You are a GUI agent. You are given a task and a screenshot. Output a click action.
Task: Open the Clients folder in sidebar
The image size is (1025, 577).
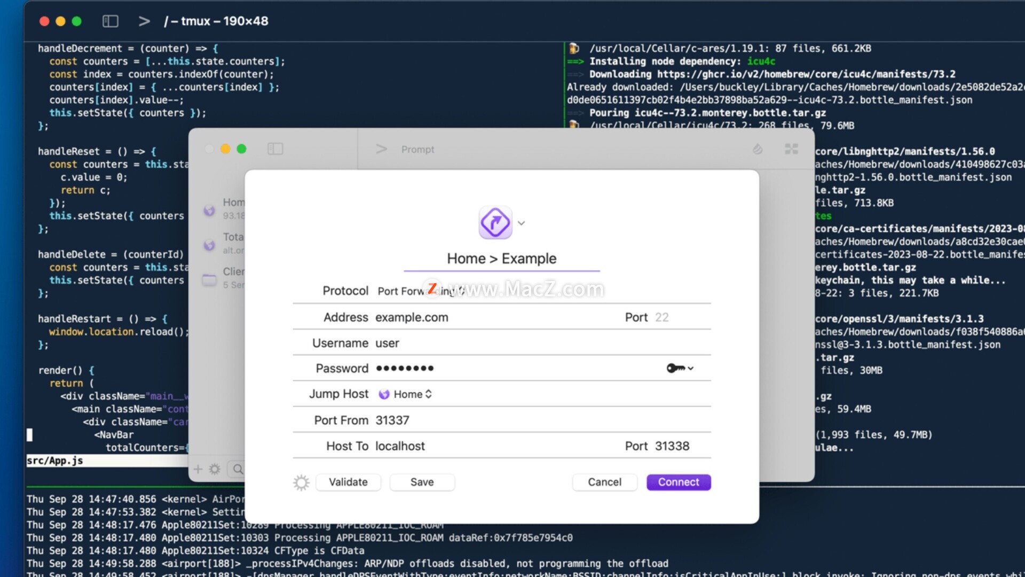click(224, 278)
